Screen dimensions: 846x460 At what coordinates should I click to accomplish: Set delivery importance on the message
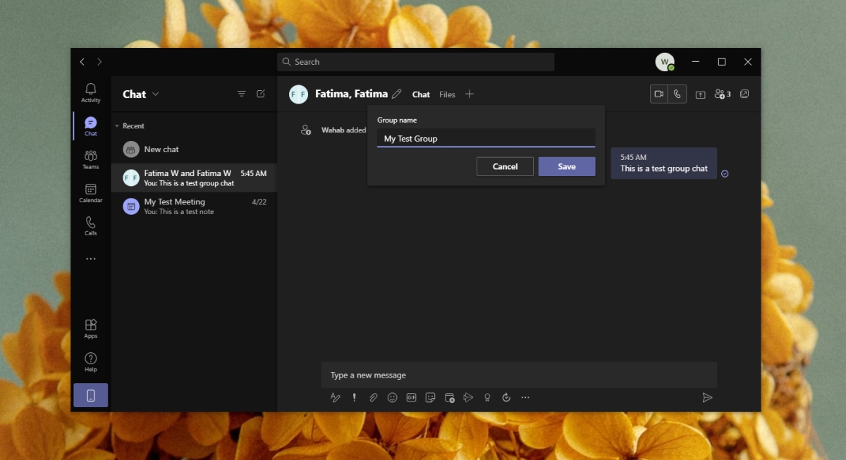354,397
